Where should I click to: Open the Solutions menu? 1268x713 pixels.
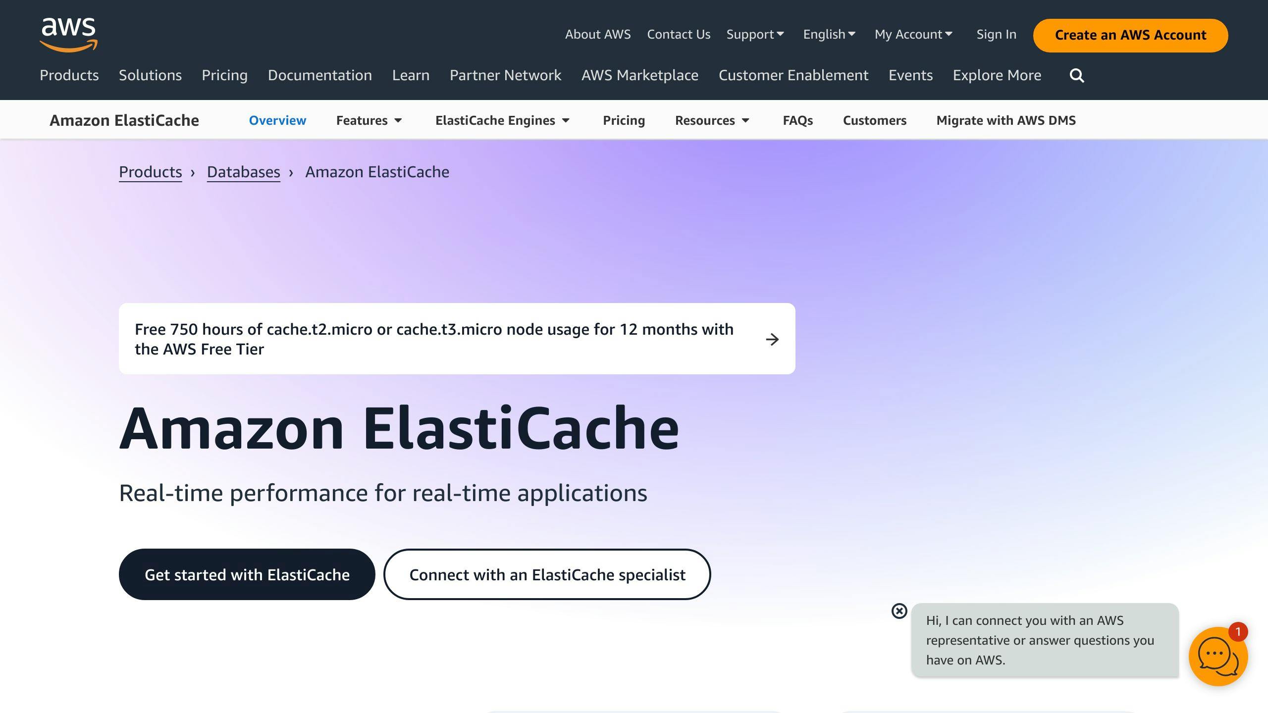tap(150, 75)
